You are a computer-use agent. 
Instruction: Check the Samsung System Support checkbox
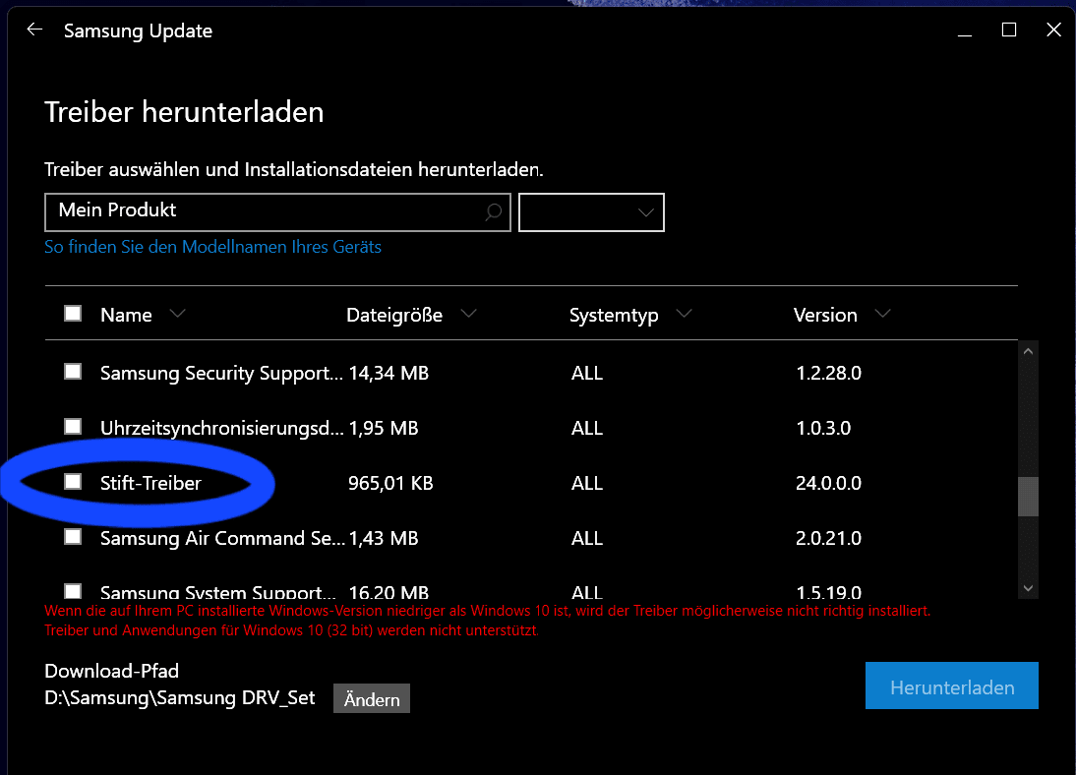tap(73, 591)
